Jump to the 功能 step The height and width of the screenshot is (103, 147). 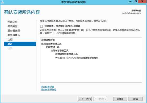[x=10, y=39]
